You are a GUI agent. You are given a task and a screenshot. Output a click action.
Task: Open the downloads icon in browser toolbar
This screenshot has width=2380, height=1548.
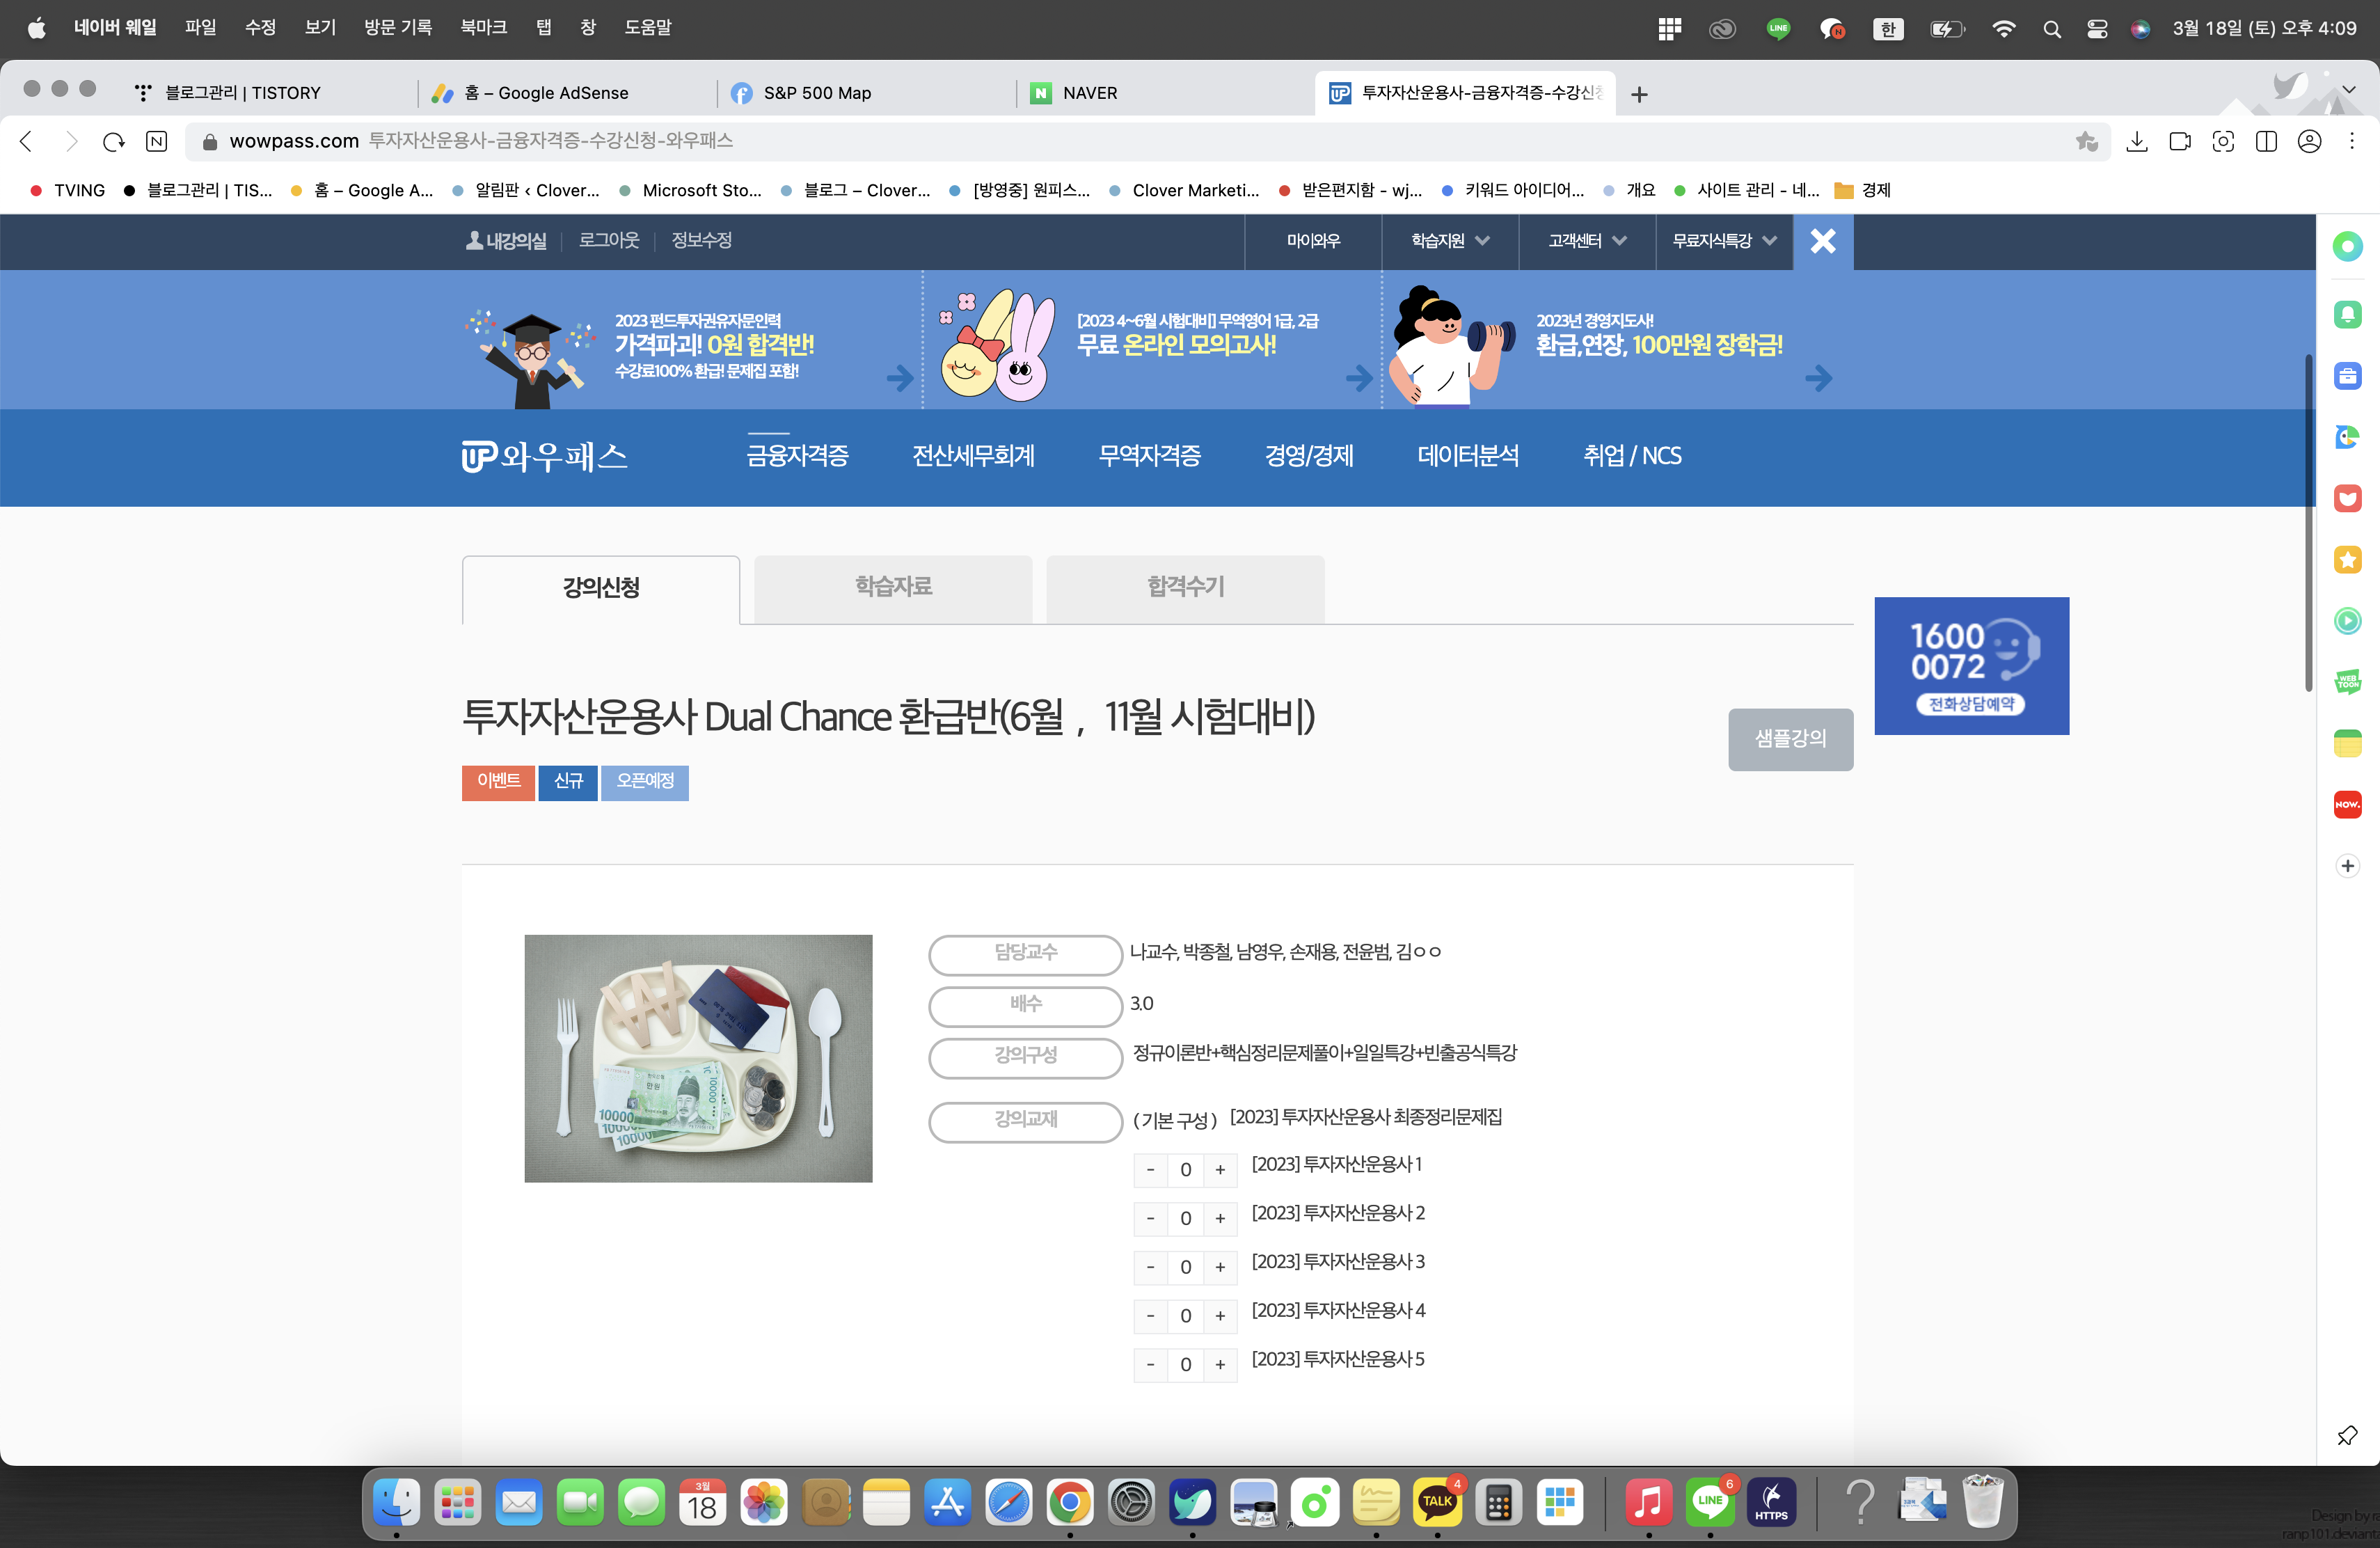pyautogui.click(x=2137, y=142)
